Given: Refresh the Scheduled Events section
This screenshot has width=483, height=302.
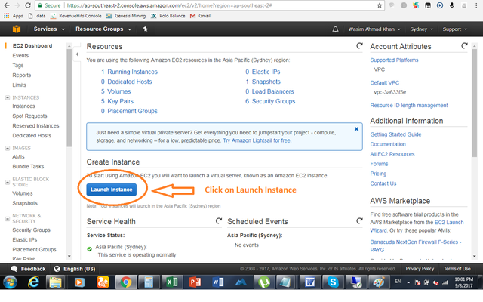Looking at the screenshot, I should click(x=359, y=221).
